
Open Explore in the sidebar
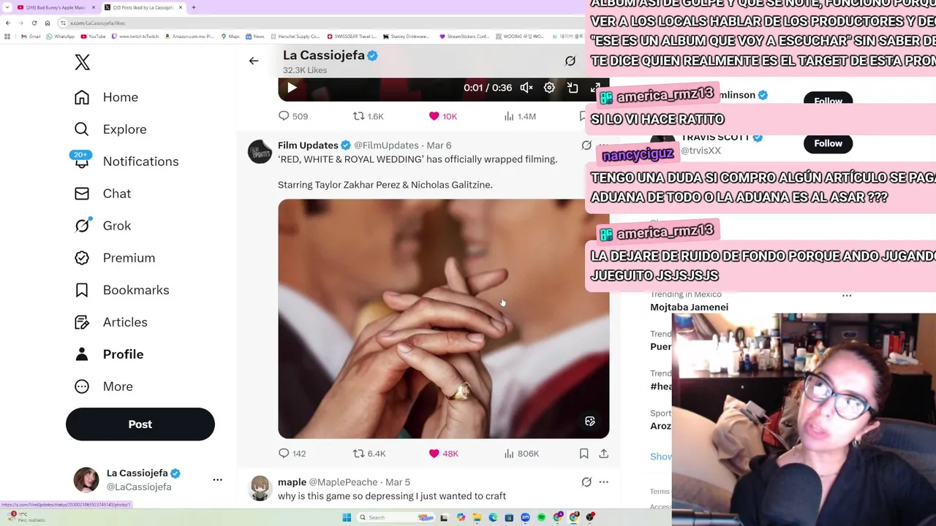pyautogui.click(x=110, y=129)
